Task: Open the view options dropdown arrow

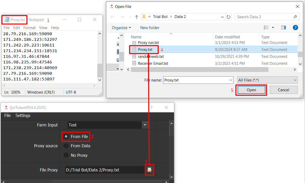Action: coord(273,28)
